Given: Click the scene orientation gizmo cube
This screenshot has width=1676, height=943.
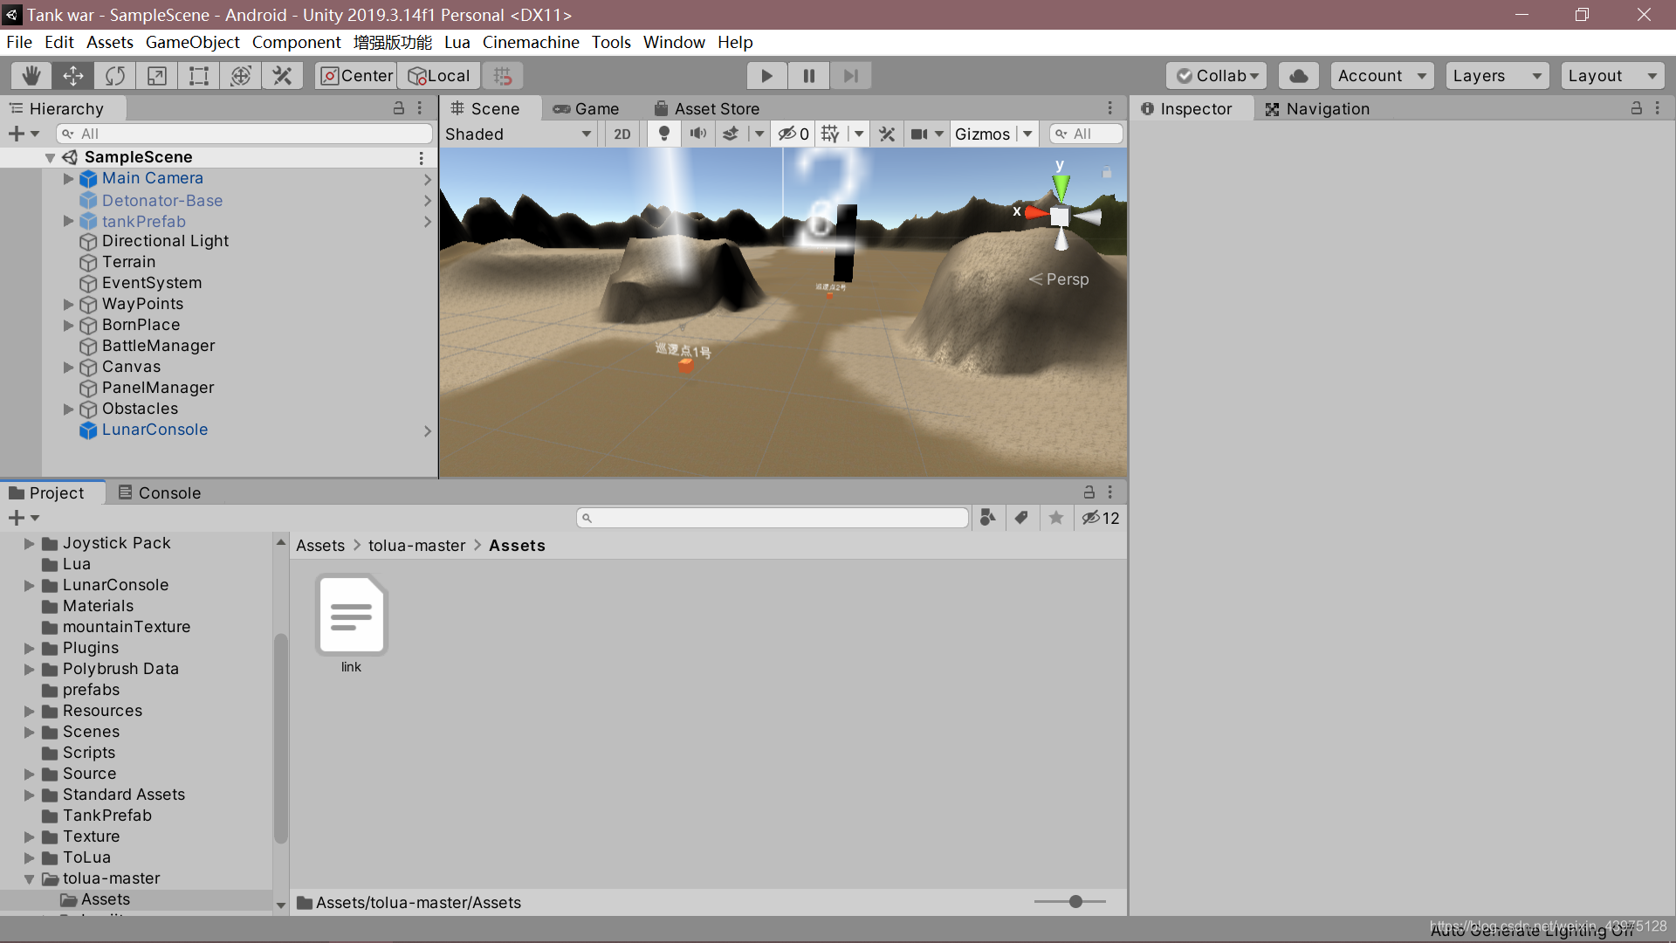Looking at the screenshot, I should 1060,217.
